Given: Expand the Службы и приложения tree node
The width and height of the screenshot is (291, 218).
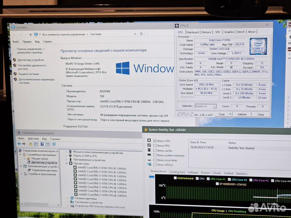Looking at the screenshot, I should point(21,174).
